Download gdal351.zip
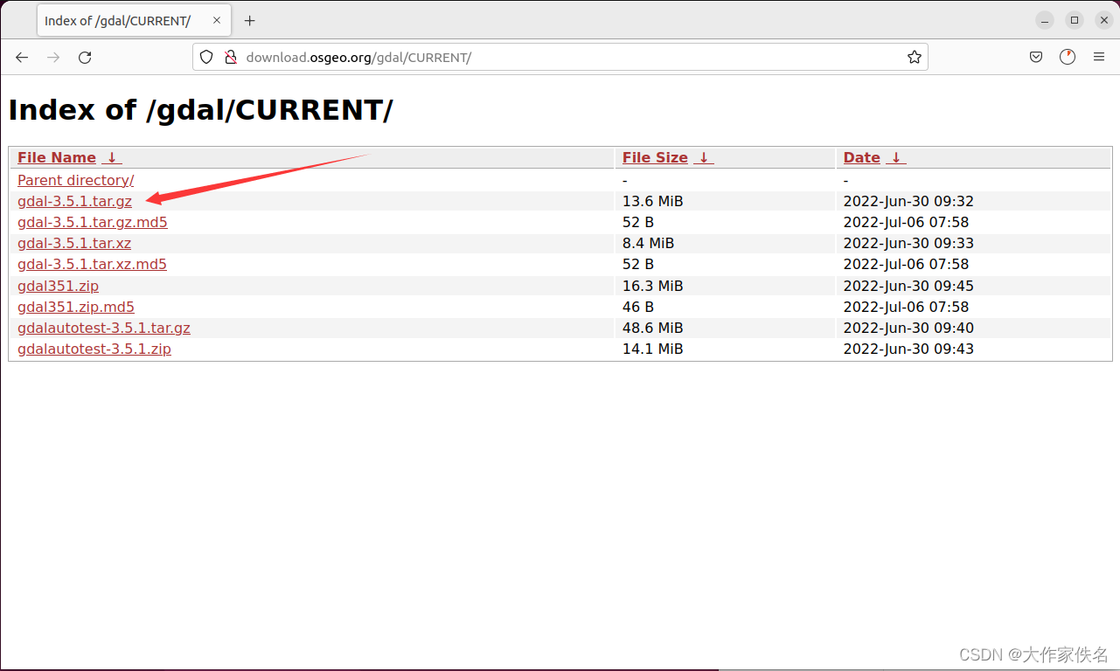 tap(58, 287)
